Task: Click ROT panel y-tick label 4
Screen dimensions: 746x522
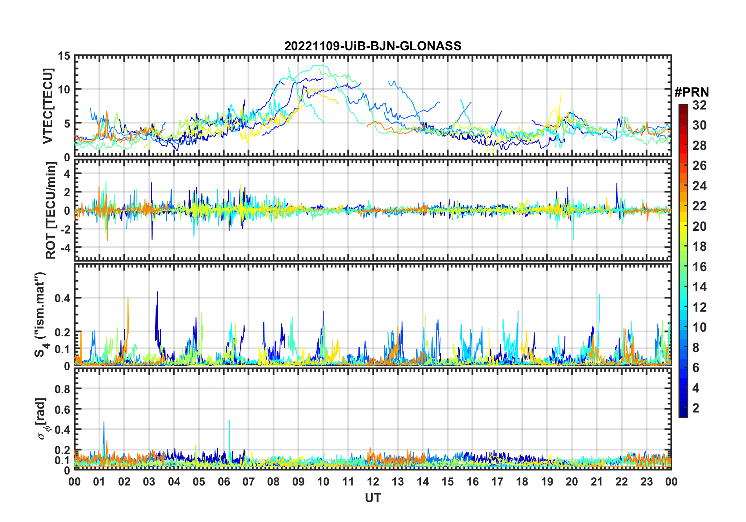Action: coord(67,173)
